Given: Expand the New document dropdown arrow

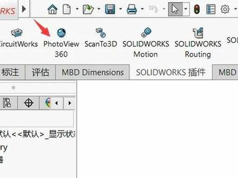Looking at the screenshot, I should [77, 9].
